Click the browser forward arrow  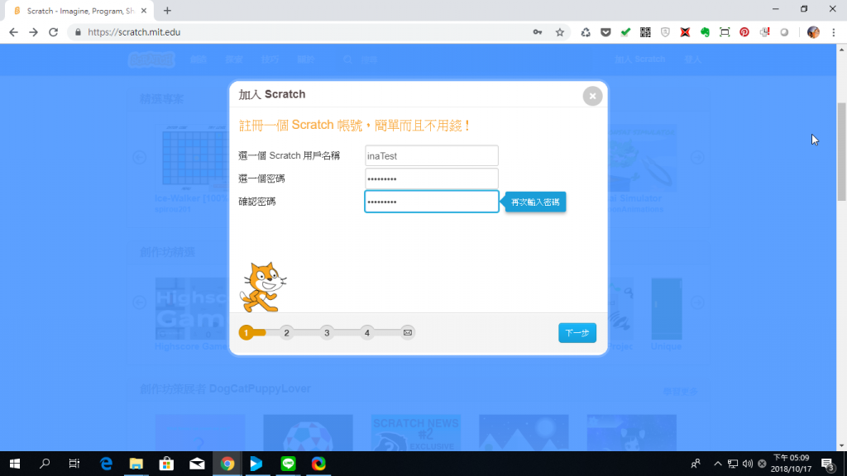point(33,32)
